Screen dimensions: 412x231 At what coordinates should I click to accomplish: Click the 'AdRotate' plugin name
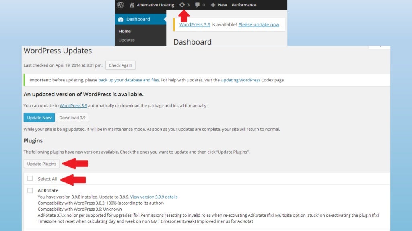click(48, 190)
